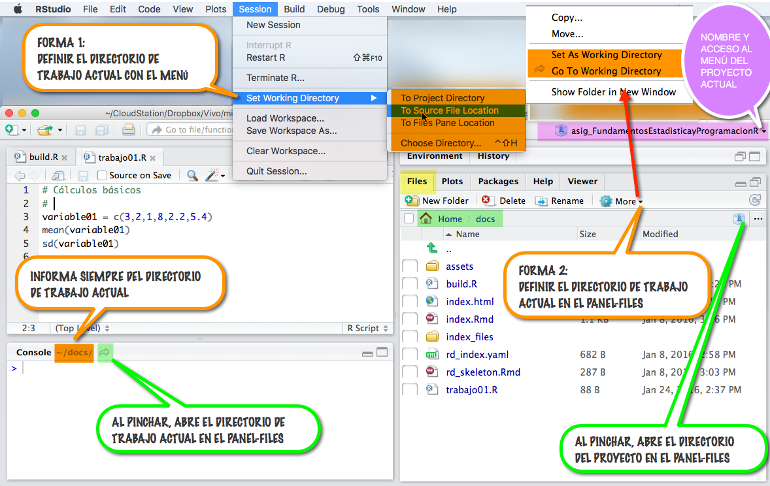Click the New Folder button

437,201
